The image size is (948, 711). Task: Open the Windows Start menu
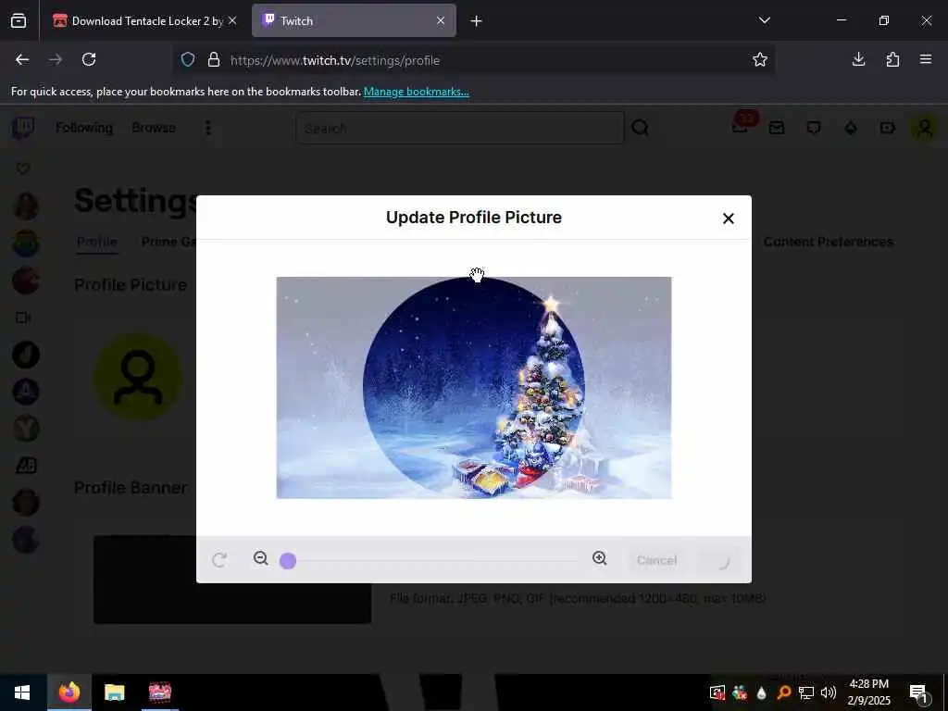[x=22, y=692]
